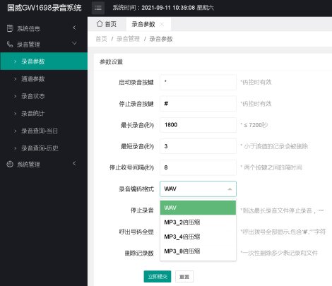Click the 系统信息 document icon in the sidebar
Screen dimensions: 332x286
click(x=10, y=28)
